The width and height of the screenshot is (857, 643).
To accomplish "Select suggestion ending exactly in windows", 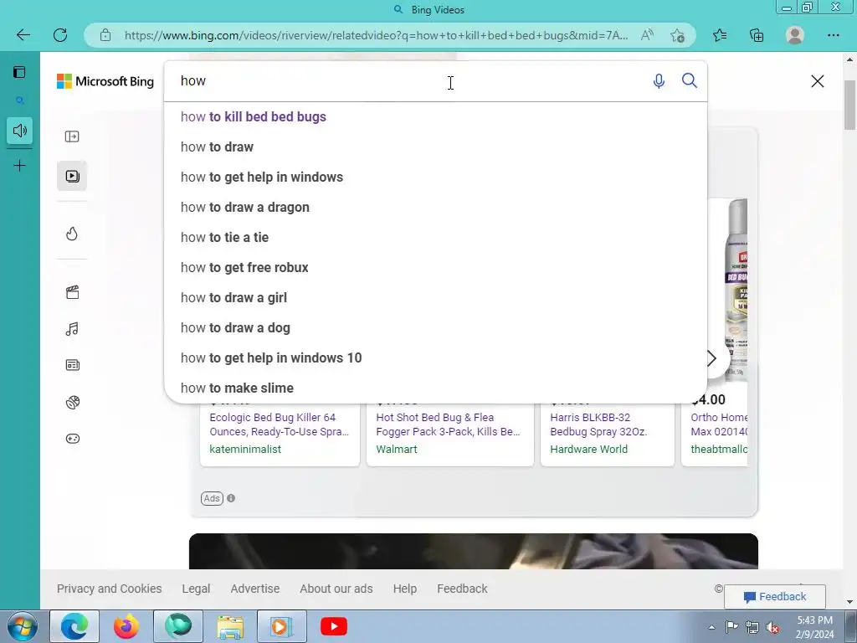I will coord(435,177).
